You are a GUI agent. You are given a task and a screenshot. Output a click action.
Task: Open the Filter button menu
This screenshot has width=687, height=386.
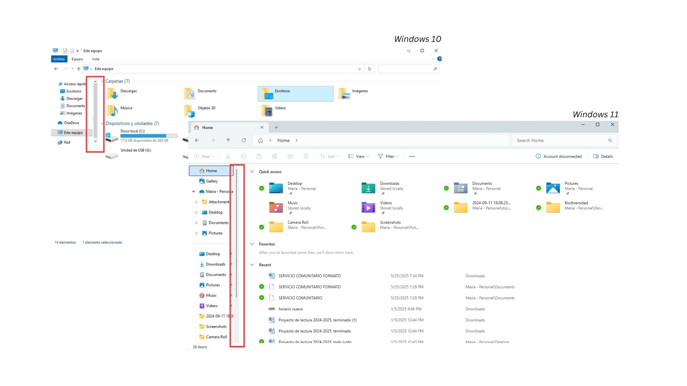coord(388,157)
